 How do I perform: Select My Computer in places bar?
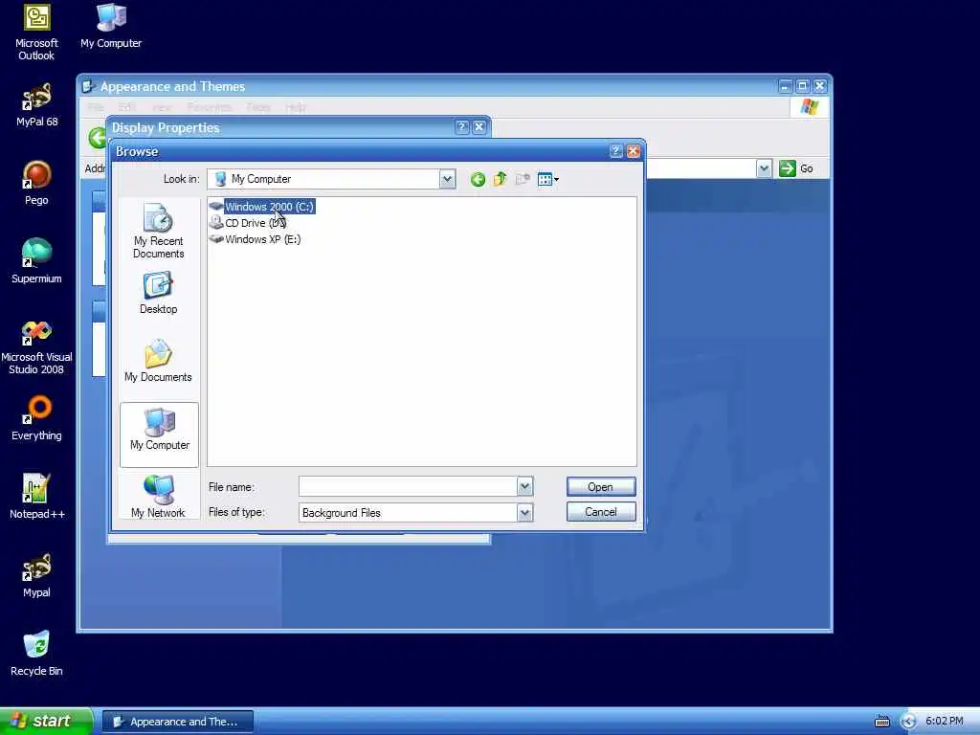160,434
